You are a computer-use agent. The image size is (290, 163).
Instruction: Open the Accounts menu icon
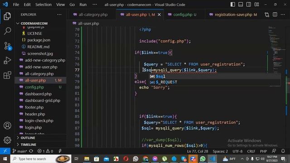tap(7, 126)
